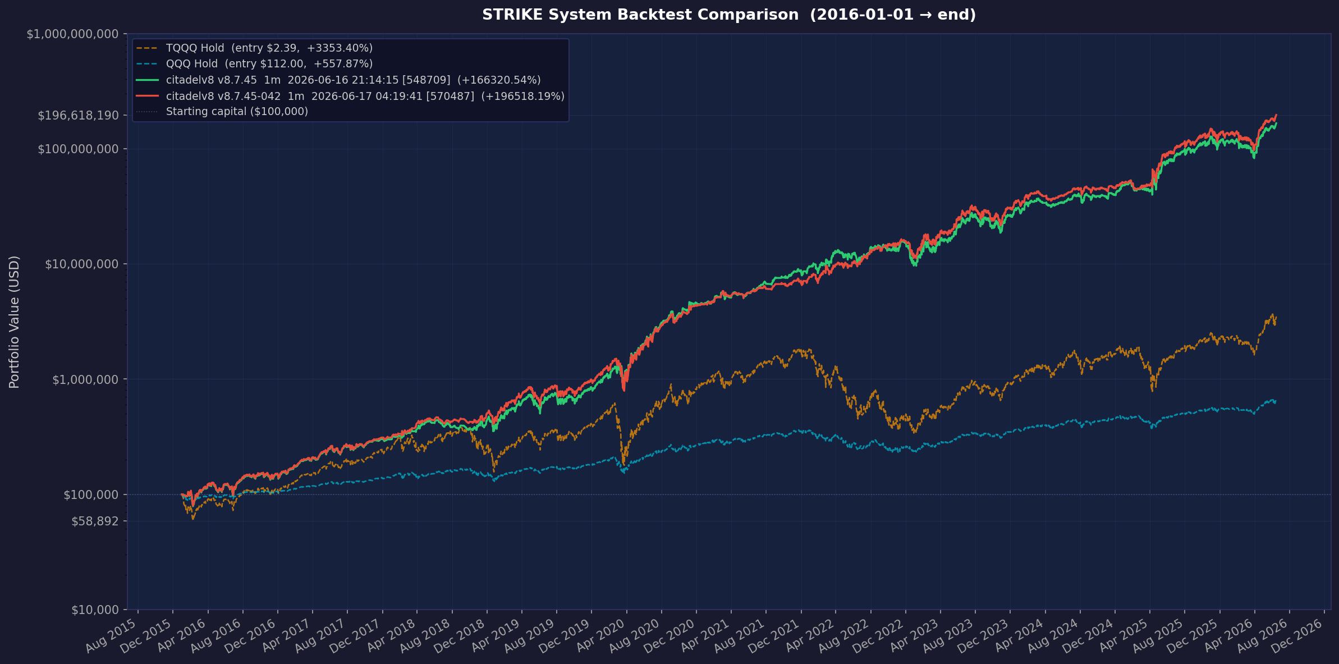Click the Apr 2021 x-axis label
Viewport: 1339px width, 664px height.
click(x=704, y=635)
